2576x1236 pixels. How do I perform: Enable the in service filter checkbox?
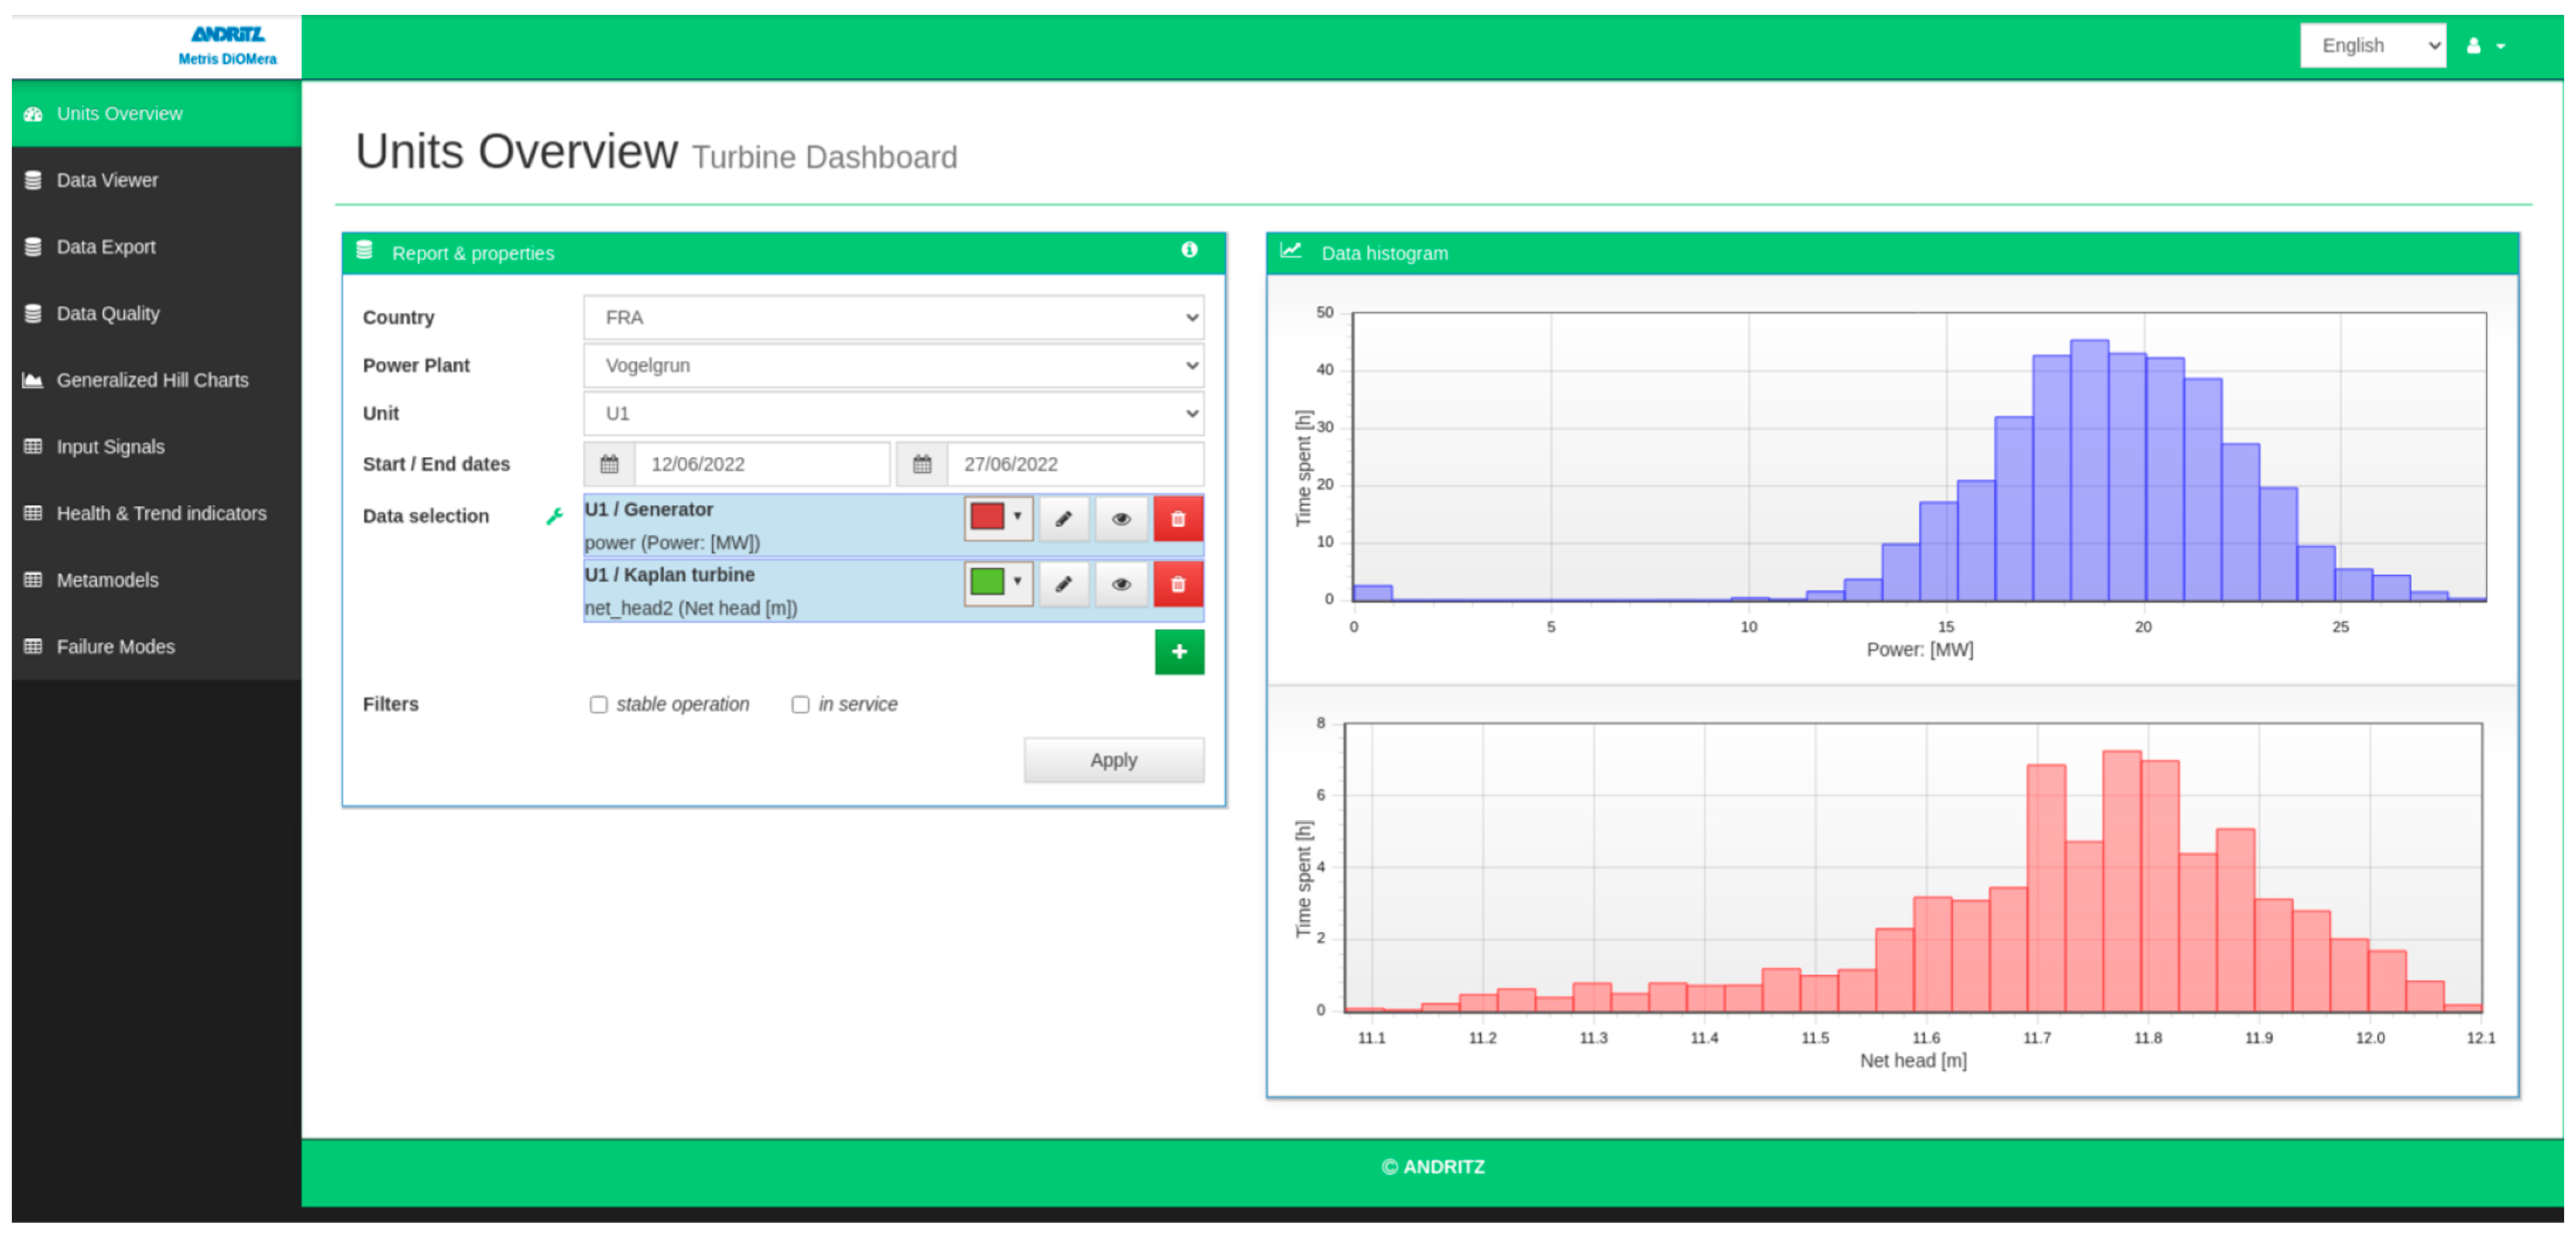tap(800, 704)
